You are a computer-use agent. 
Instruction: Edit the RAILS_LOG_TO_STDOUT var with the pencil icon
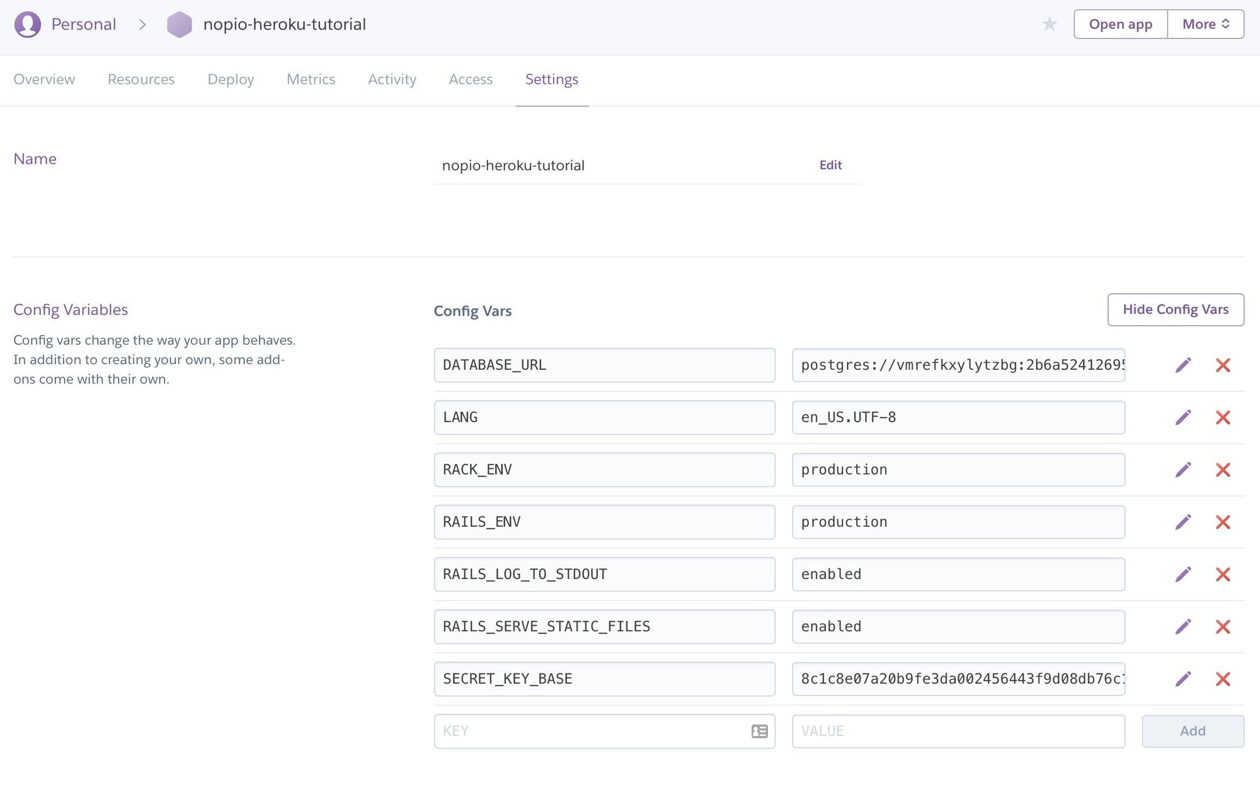[1183, 574]
